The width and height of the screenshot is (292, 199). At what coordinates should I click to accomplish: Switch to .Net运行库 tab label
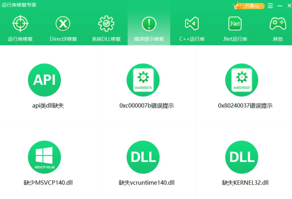(235, 39)
